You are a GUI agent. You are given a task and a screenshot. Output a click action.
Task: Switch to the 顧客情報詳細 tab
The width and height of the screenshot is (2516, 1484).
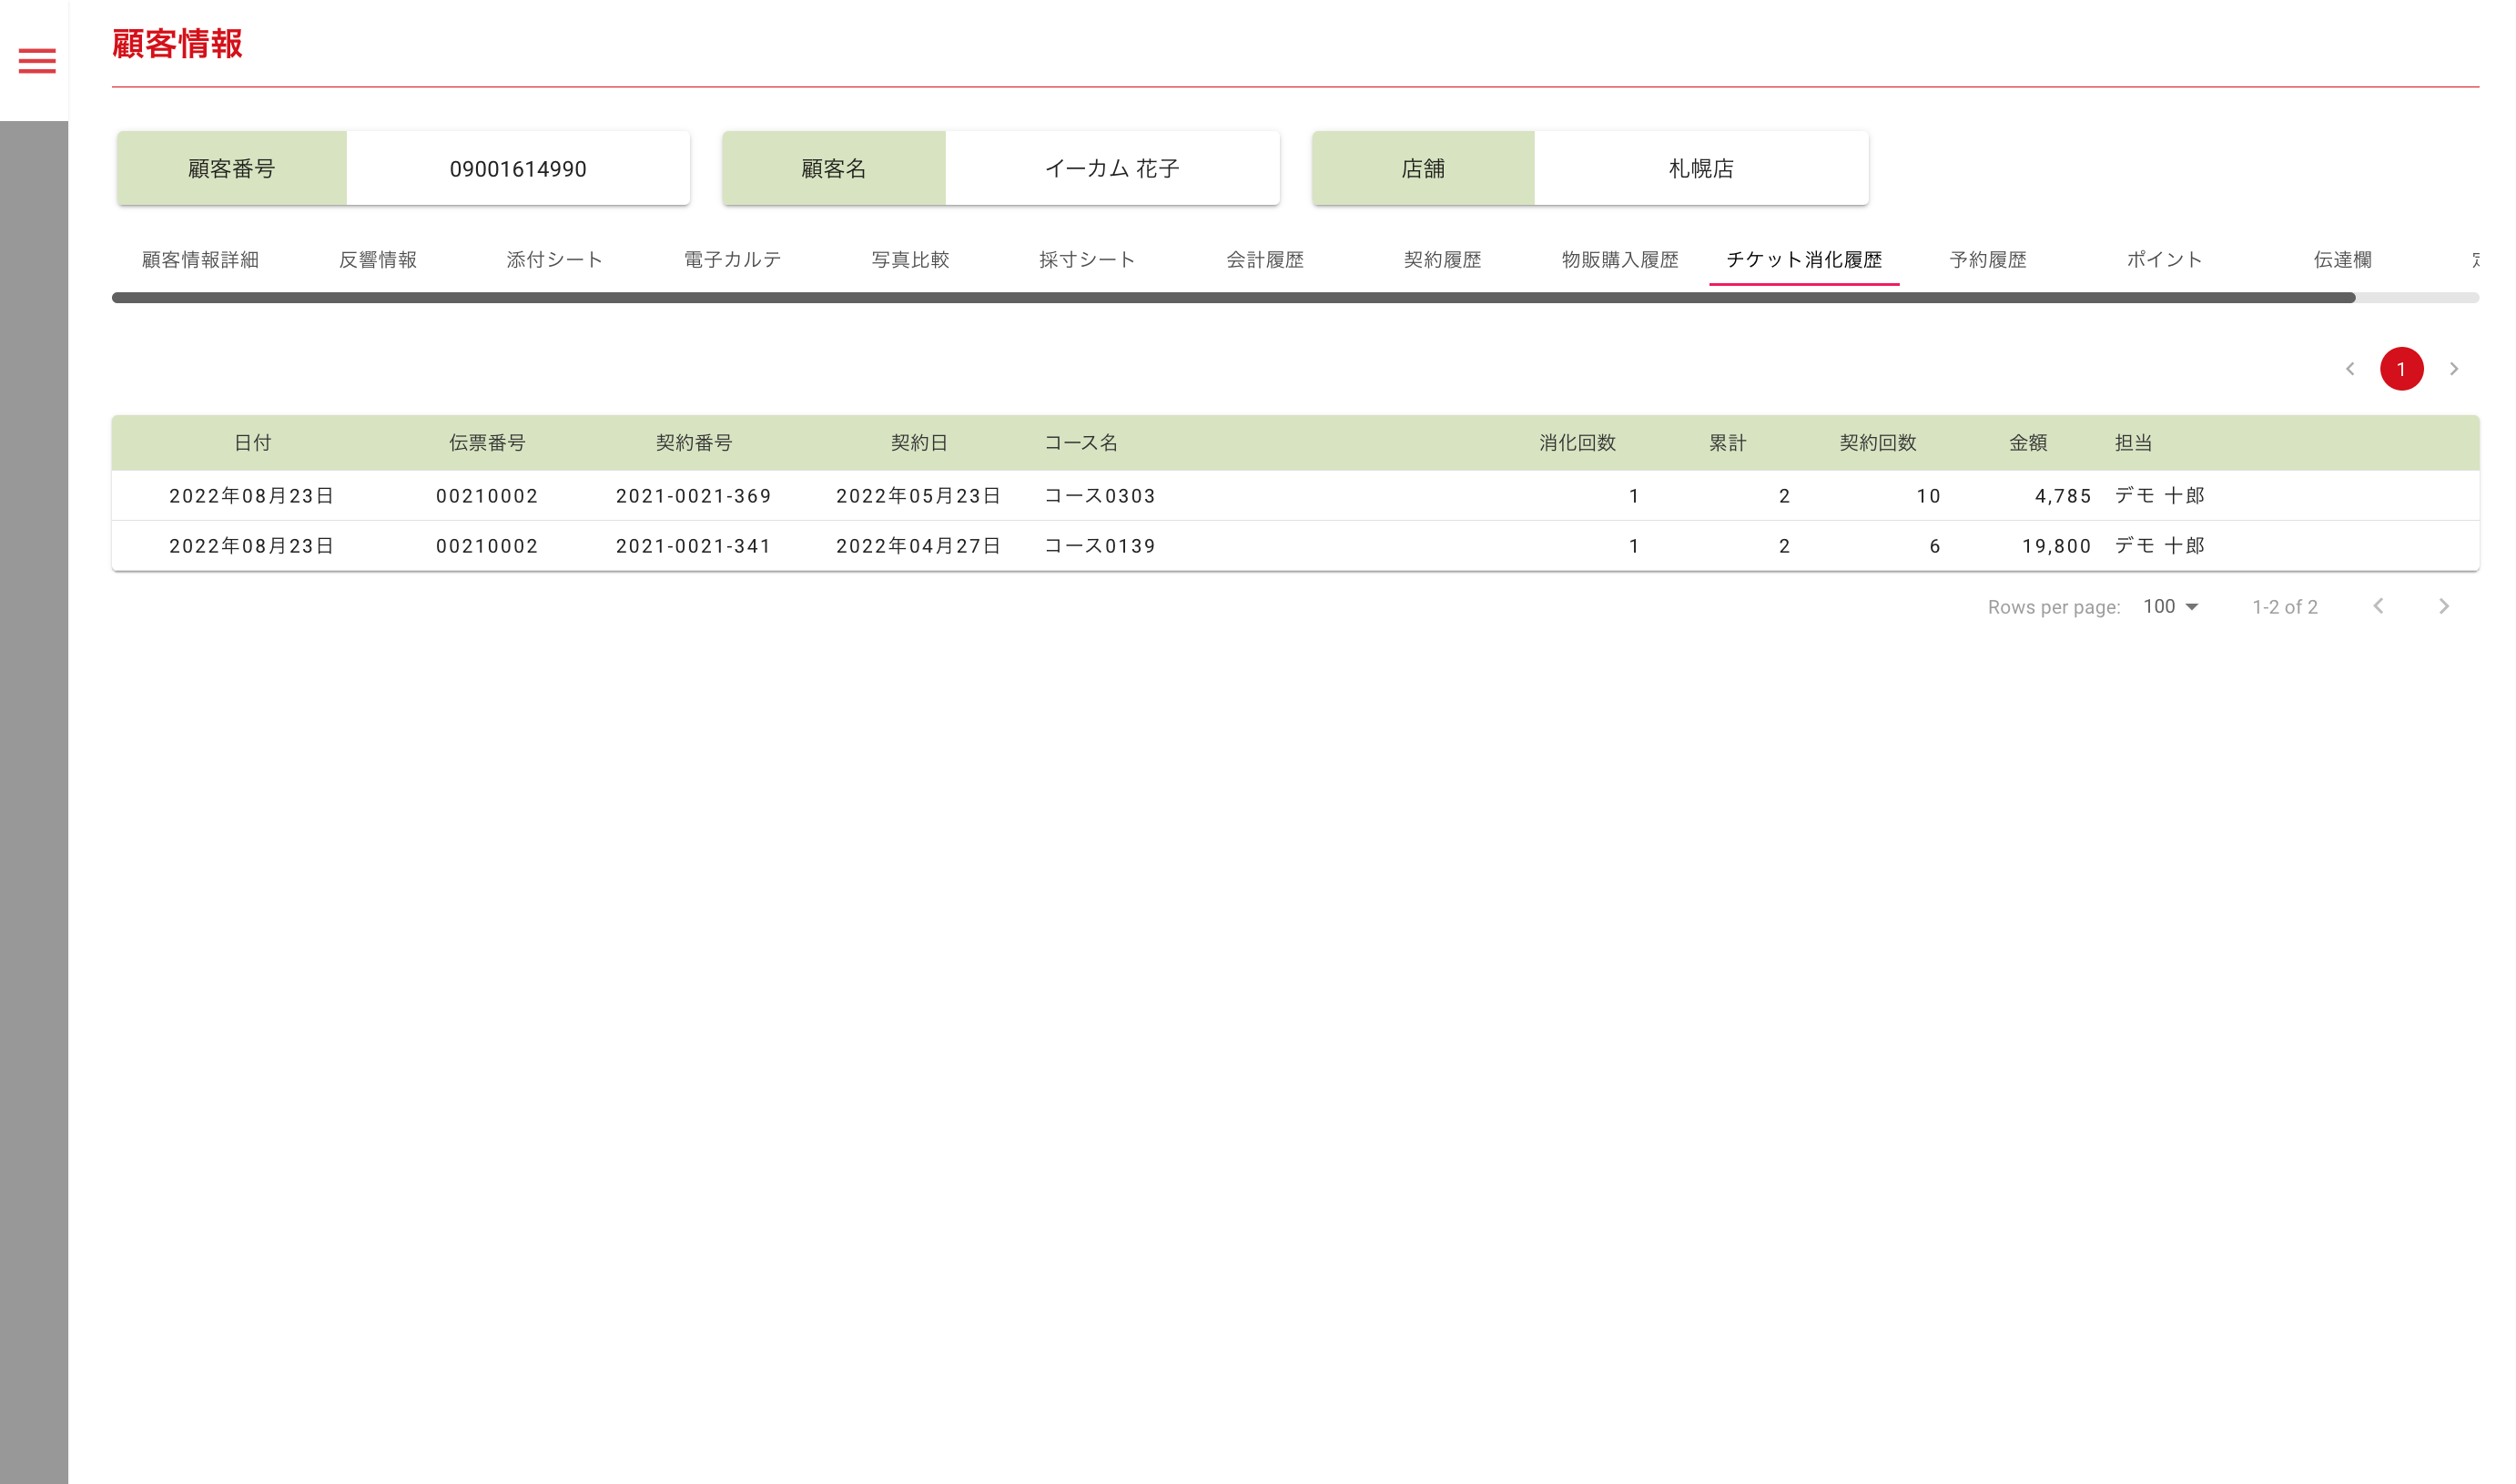[x=200, y=260]
